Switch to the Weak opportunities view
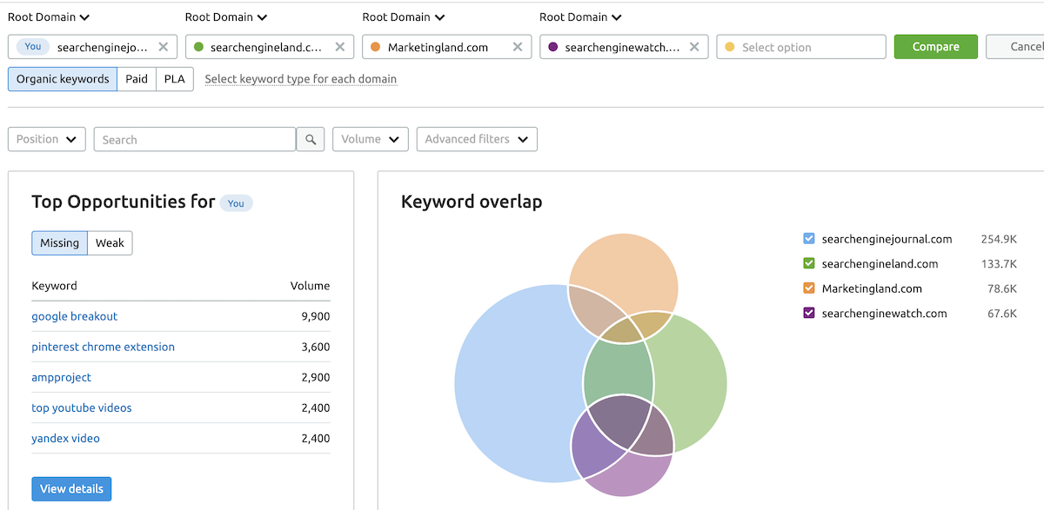1044x510 pixels. click(110, 243)
